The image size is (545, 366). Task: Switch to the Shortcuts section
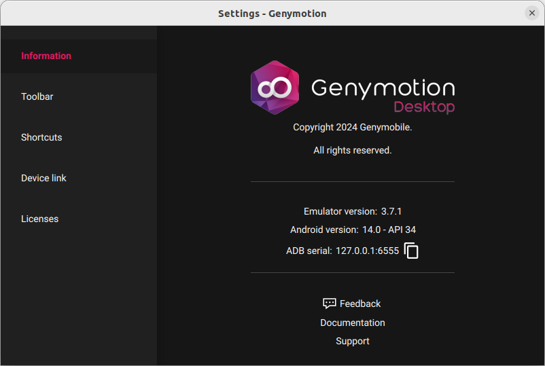point(41,137)
